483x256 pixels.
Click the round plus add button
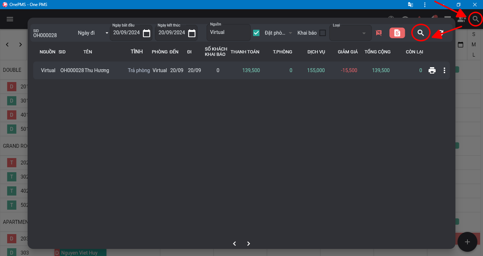pyautogui.click(x=467, y=242)
